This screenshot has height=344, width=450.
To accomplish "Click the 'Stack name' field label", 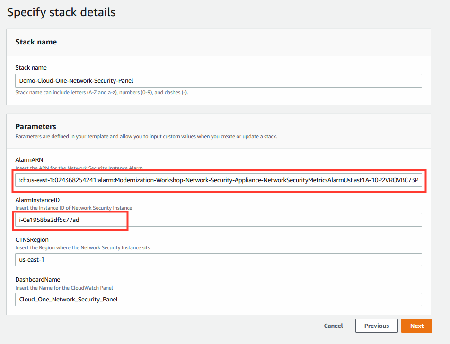I will coord(31,67).
